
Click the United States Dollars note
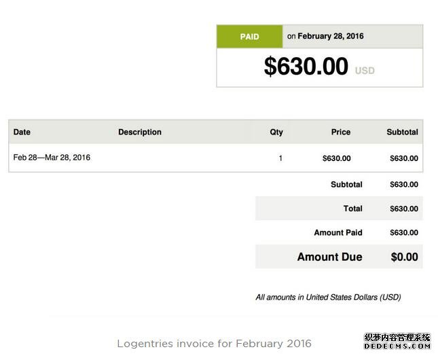[x=328, y=297]
